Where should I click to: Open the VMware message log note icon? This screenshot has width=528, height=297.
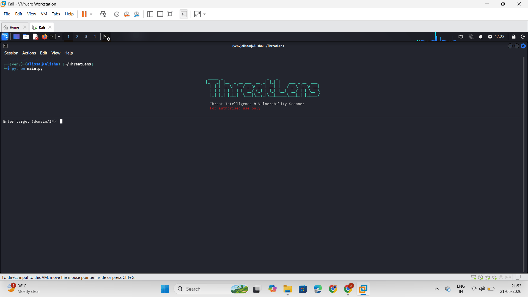point(518,277)
